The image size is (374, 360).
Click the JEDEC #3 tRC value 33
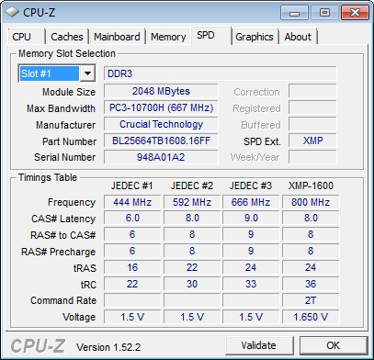click(x=251, y=285)
